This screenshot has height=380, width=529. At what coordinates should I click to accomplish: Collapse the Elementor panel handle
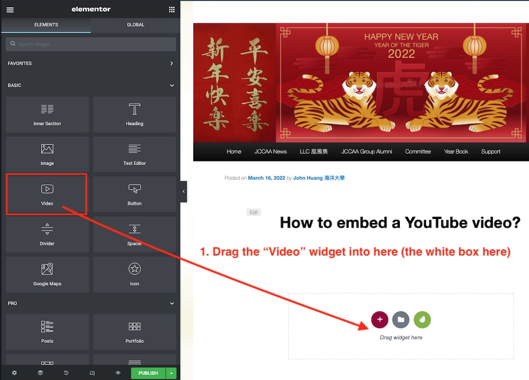pos(183,192)
